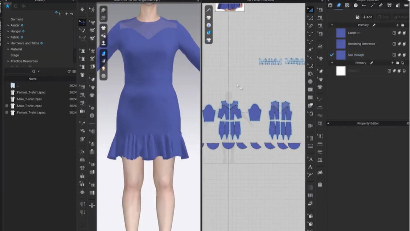Expand Hardware and Trims library folder
This screenshot has height=231, width=410.
(x=8, y=43)
